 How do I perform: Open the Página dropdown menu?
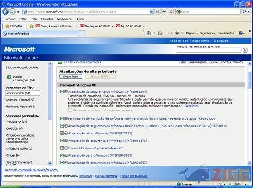(x=191, y=33)
